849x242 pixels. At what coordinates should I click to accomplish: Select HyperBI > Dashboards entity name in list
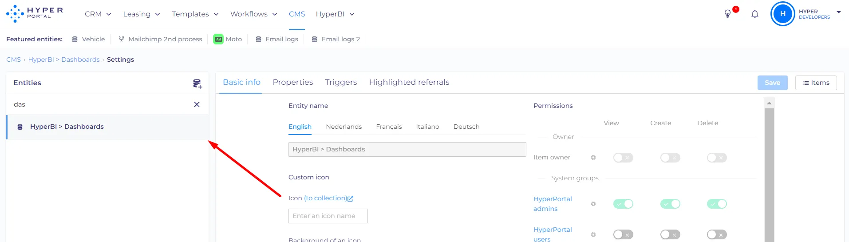tap(67, 127)
